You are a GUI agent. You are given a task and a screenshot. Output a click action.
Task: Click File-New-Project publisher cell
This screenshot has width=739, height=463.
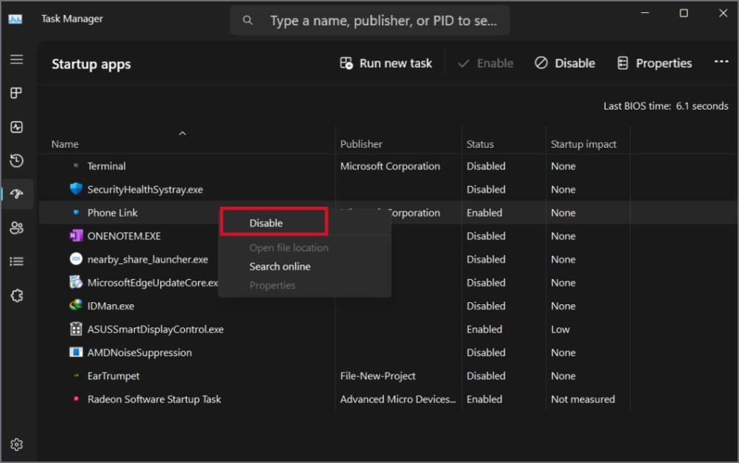(377, 376)
